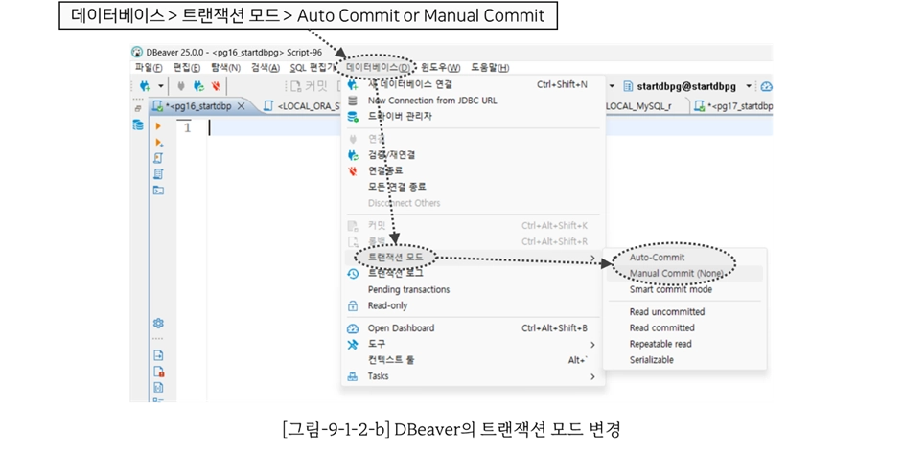This screenshot has height=451, width=903.
Task: Choose Serializable isolation level
Action: coord(684,360)
